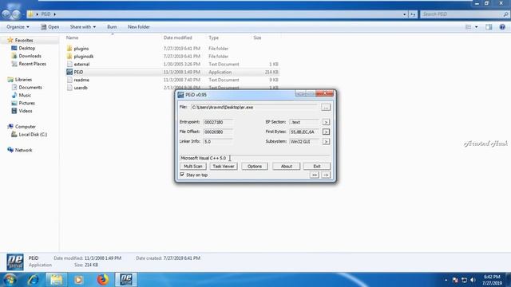The width and height of the screenshot is (511, 287).
Task: Open the view options dropdown arrow
Action: tap(476, 27)
